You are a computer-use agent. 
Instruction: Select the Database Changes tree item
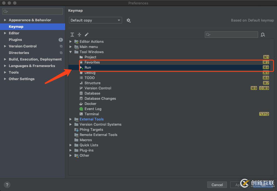click(x=100, y=98)
